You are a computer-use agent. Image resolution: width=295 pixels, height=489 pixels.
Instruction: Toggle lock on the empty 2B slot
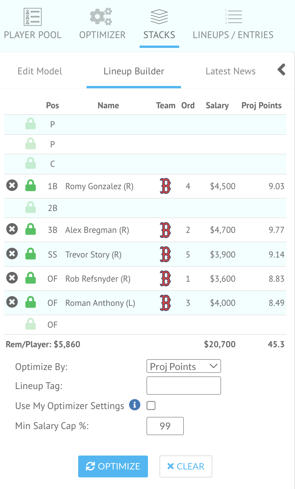pyautogui.click(x=30, y=208)
